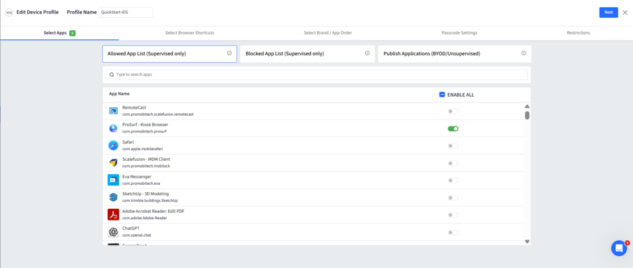Screen dimensions: 633x268
Task: Turn on Scalefusion MDM Client toggle
Action: point(453,163)
